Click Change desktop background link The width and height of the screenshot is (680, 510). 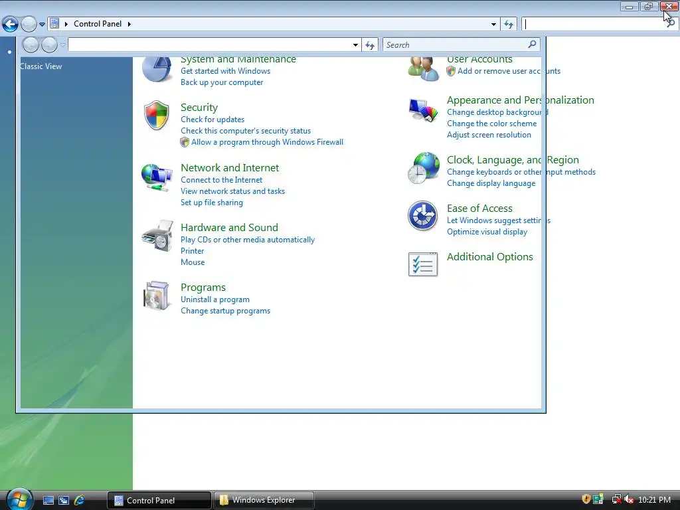point(497,112)
